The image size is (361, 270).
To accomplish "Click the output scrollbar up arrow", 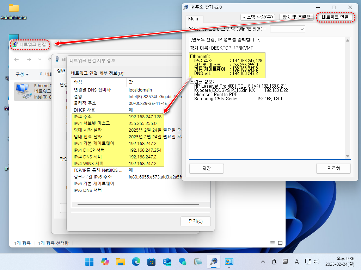I will tap(347, 40).
